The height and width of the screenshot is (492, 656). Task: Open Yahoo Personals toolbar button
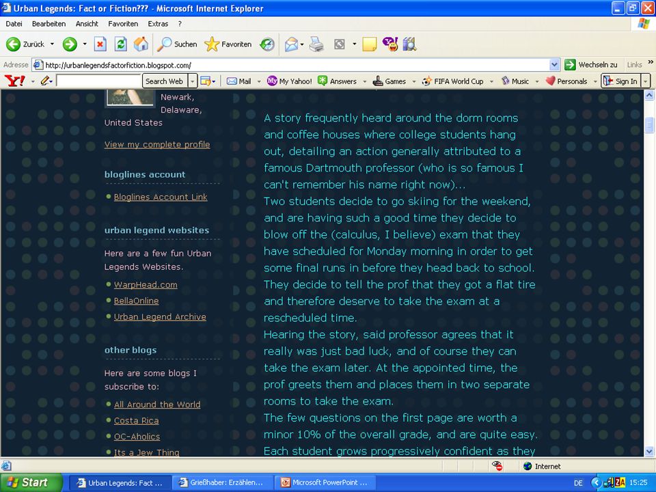click(566, 81)
